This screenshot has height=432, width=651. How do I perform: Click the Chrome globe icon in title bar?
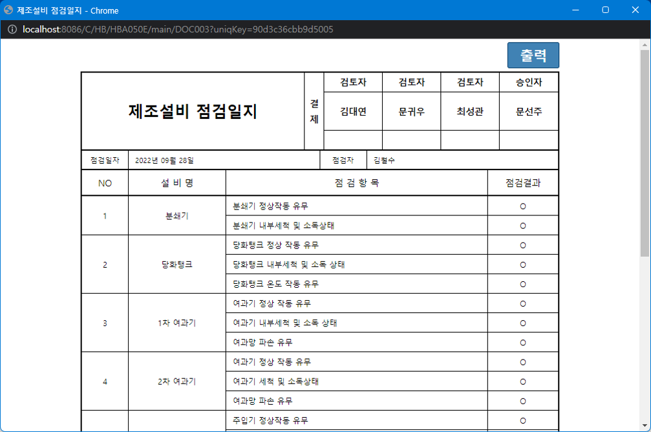tap(8, 10)
